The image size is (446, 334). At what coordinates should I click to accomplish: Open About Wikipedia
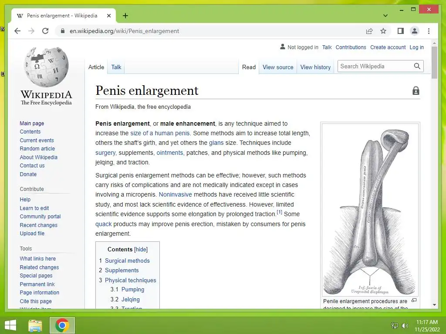(x=38, y=157)
